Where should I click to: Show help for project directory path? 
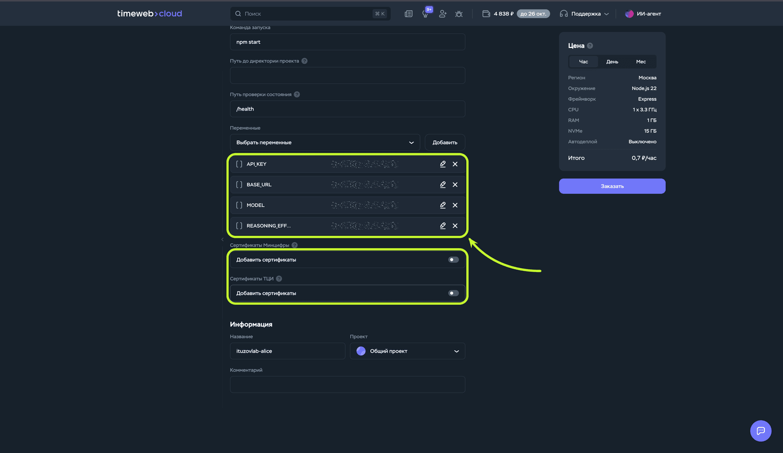click(x=304, y=61)
